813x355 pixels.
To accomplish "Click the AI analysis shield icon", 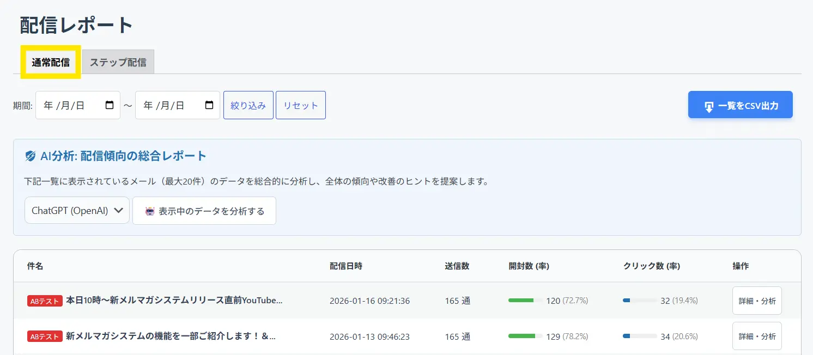I will (31, 156).
